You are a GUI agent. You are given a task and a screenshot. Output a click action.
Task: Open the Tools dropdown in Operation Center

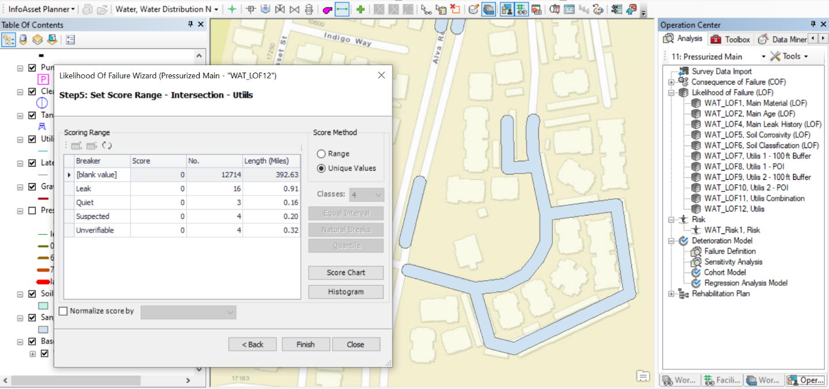tap(789, 56)
